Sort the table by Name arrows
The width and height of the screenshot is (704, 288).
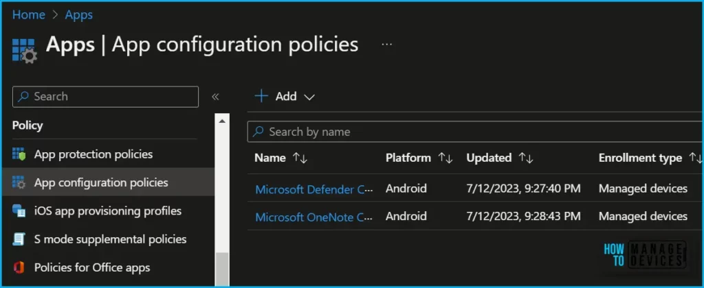click(x=300, y=158)
